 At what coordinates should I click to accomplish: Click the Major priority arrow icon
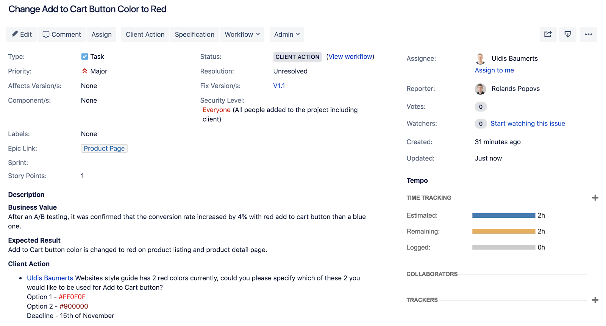click(x=84, y=71)
